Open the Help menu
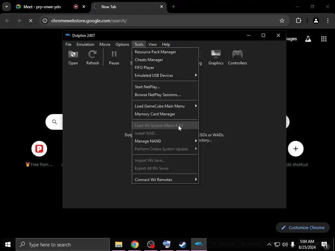The width and height of the screenshot is (335, 251). [x=166, y=44]
